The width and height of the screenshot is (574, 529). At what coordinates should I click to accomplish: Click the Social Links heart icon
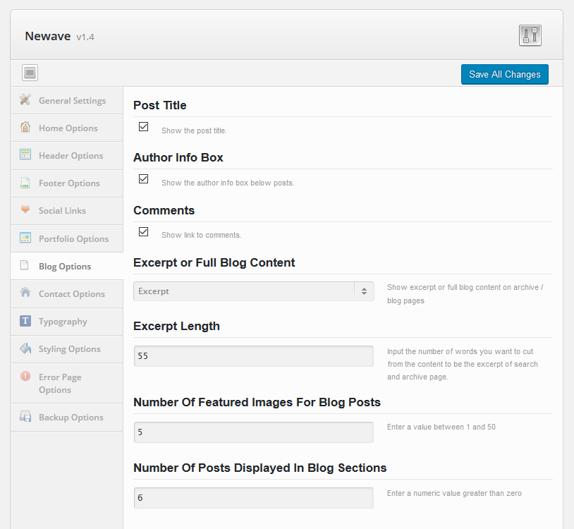[x=25, y=209]
